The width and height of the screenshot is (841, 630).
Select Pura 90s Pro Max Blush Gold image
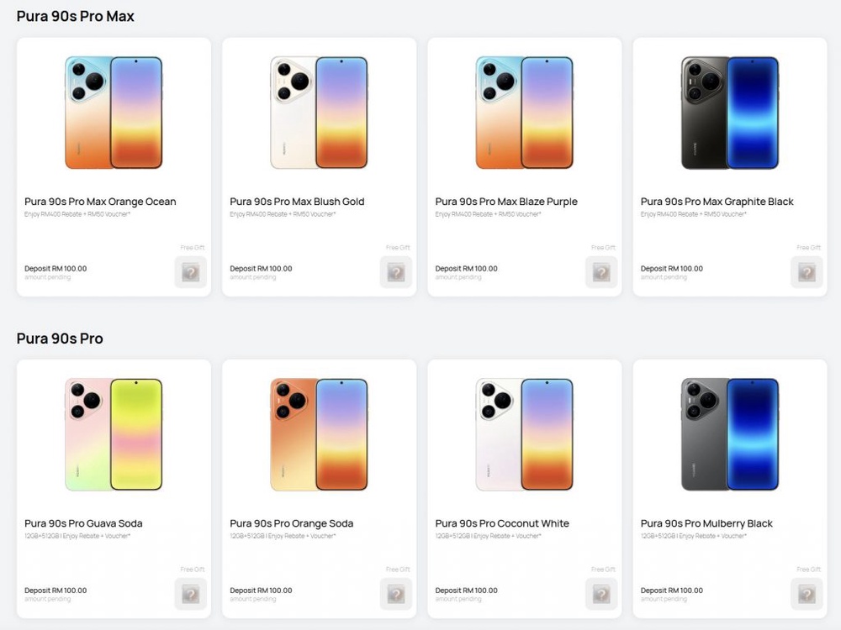319,113
